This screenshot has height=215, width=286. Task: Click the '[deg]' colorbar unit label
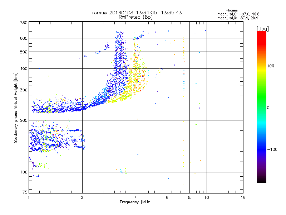[262, 29]
